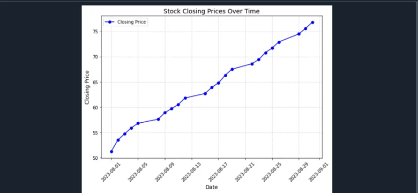This screenshot has height=193, width=418.
Task: Click the data point just above 60
Action: pos(178,105)
